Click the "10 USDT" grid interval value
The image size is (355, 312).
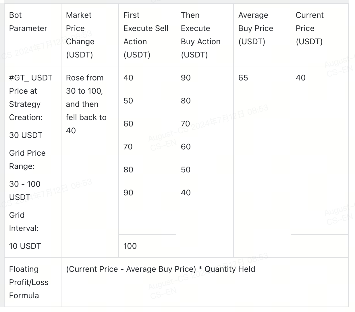25,246
